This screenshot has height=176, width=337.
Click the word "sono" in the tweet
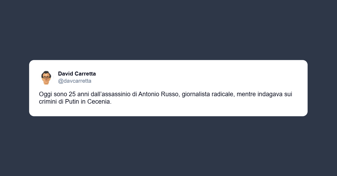[60, 94]
